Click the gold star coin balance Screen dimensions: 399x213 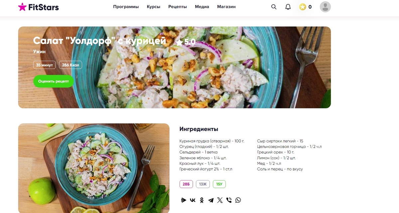305,7
